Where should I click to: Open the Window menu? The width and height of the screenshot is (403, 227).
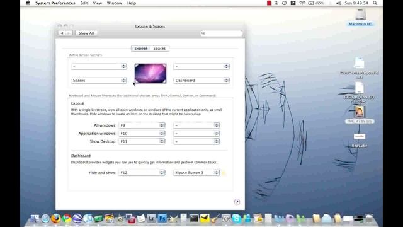coord(115,3)
